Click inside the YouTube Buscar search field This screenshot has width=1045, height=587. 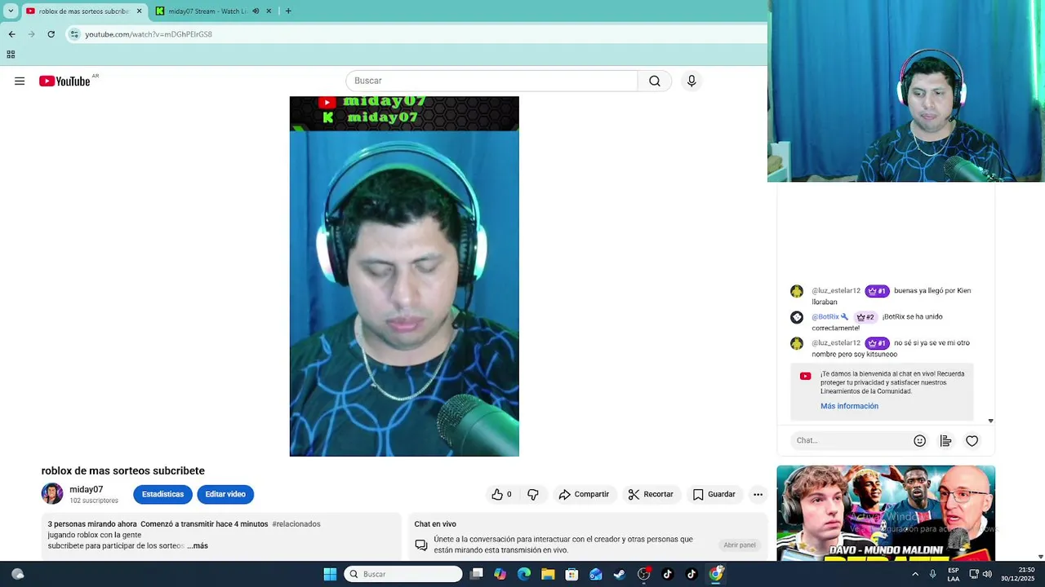(491, 81)
